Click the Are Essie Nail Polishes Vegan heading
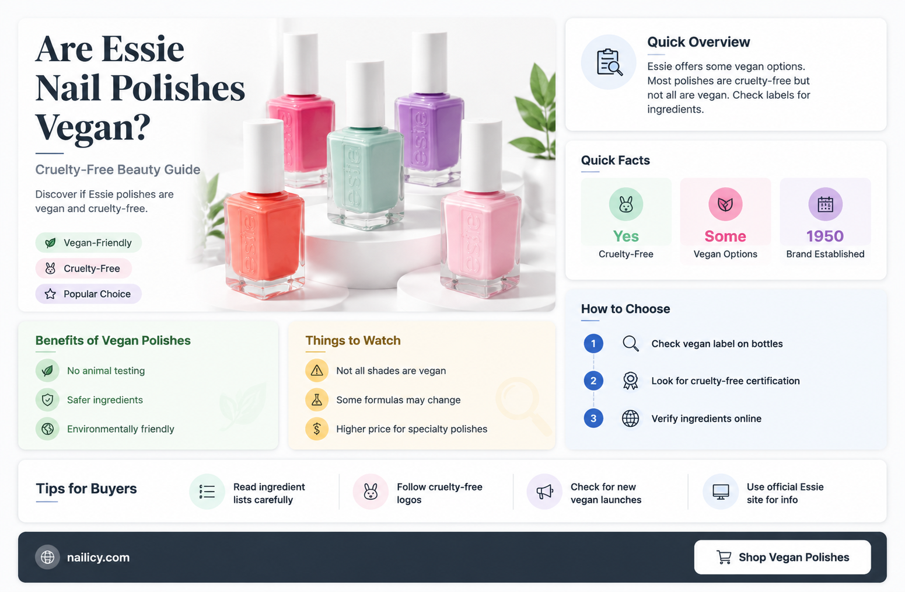Viewport: 905px width, 592px height. pos(140,88)
